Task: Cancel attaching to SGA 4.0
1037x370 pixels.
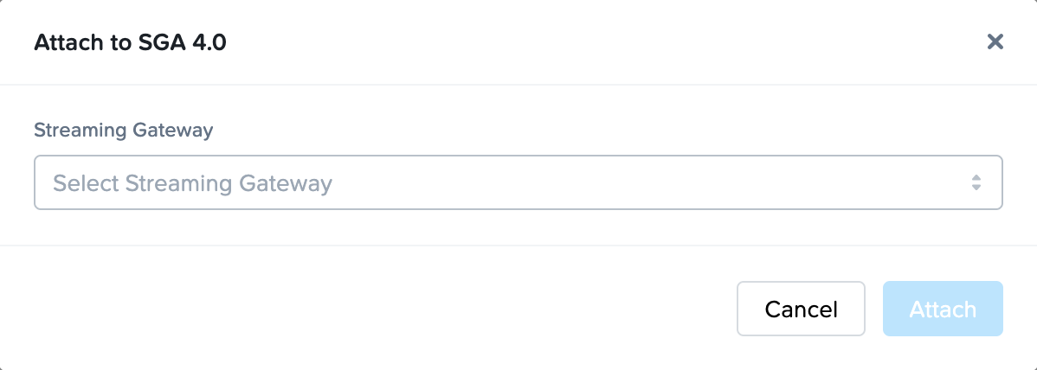Action: pyautogui.click(x=801, y=309)
